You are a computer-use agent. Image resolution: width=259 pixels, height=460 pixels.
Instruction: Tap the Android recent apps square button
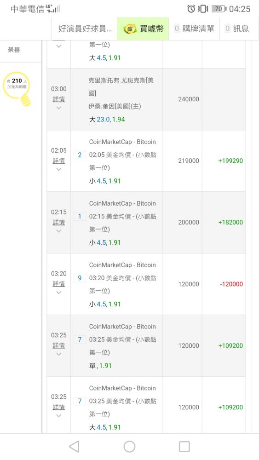tap(184, 447)
